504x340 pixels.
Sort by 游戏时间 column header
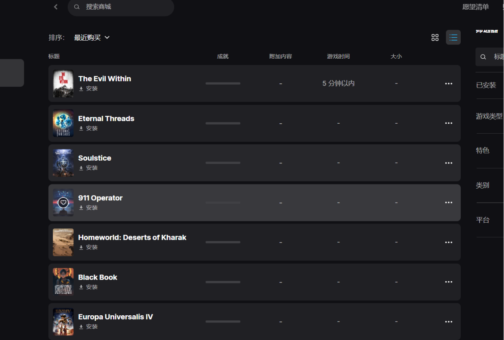tap(338, 56)
